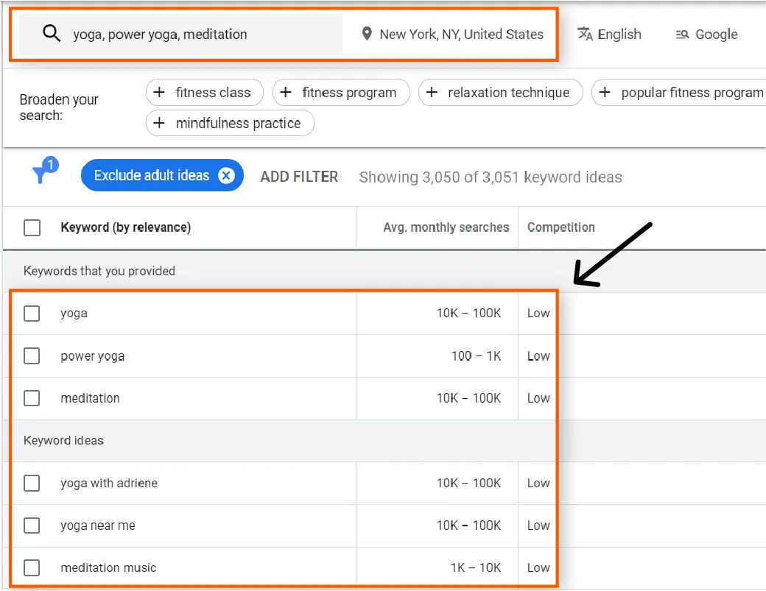
Task: Check the 'power yoga' keyword checkbox
Action: [32, 356]
